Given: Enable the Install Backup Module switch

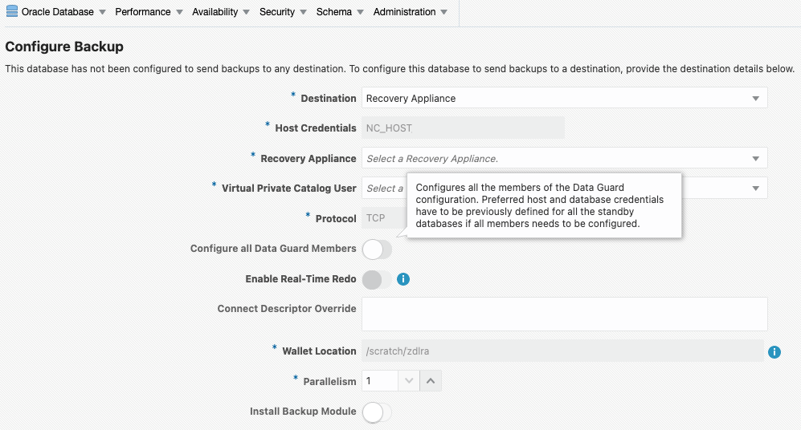Looking at the screenshot, I should (x=377, y=412).
